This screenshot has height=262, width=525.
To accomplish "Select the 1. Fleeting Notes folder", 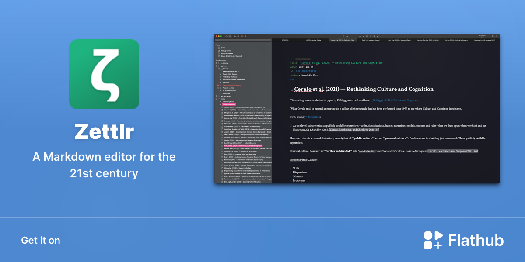I will (x=229, y=102).
